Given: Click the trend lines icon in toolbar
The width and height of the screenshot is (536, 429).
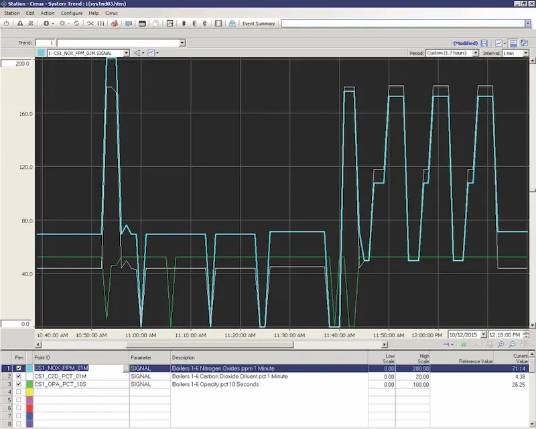Looking at the screenshot, I should [90, 23].
